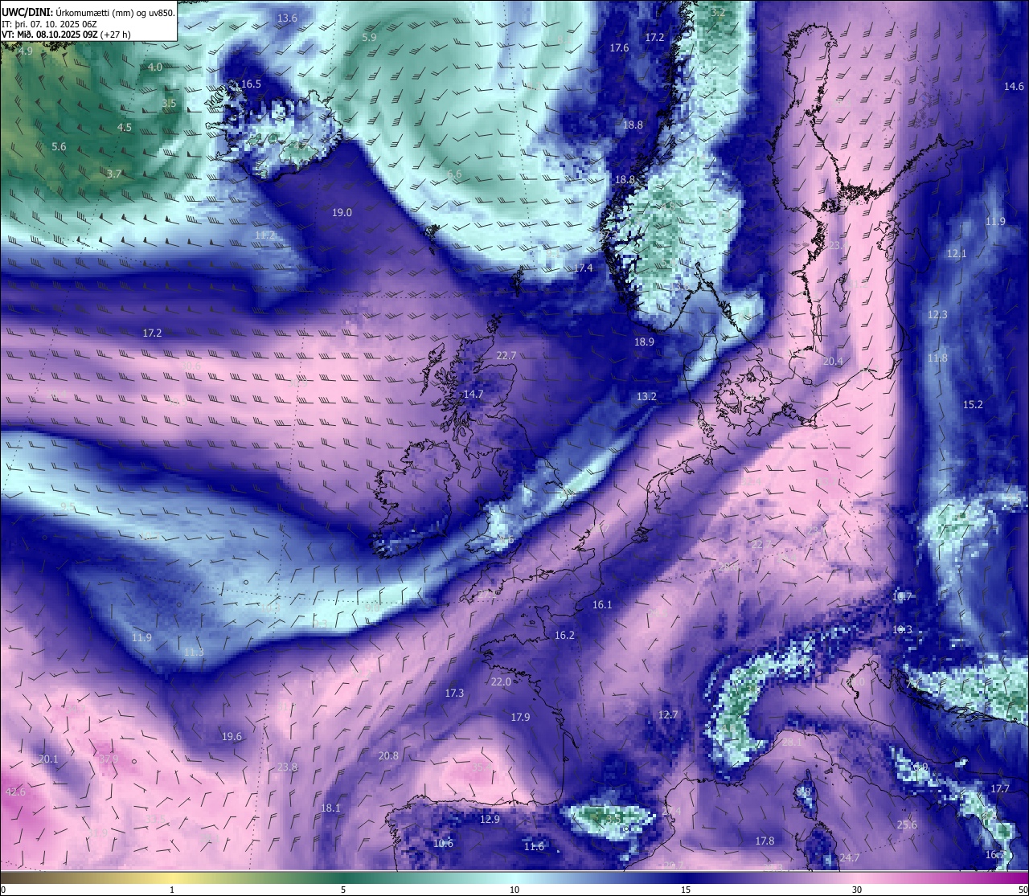Click the map value '17.9'

coord(520,717)
